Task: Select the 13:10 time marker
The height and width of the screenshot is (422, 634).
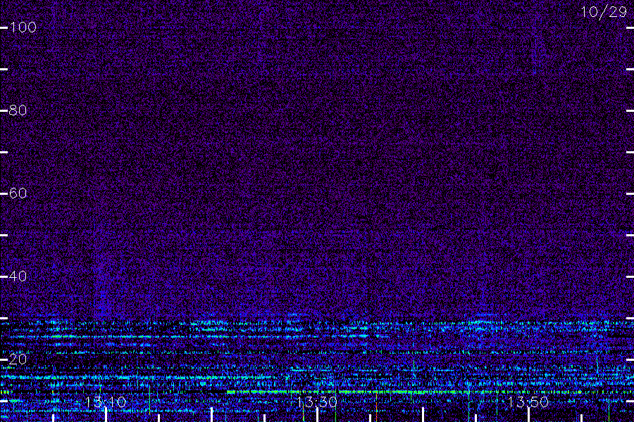Action: (x=106, y=402)
